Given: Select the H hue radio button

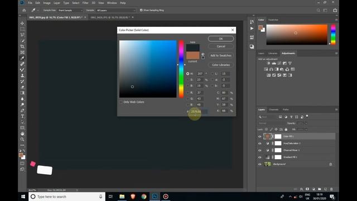Looking at the screenshot, I should [x=187, y=74].
